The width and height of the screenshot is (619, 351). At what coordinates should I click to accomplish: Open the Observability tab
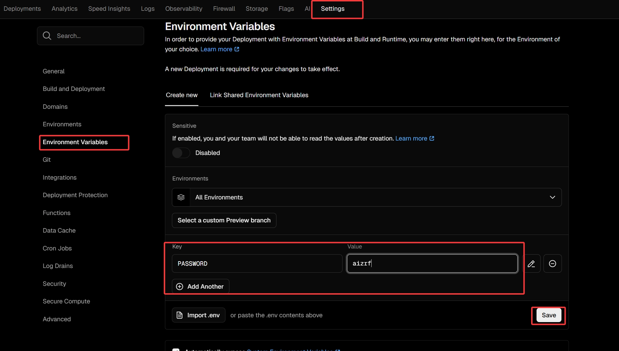(x=184, y=9)
